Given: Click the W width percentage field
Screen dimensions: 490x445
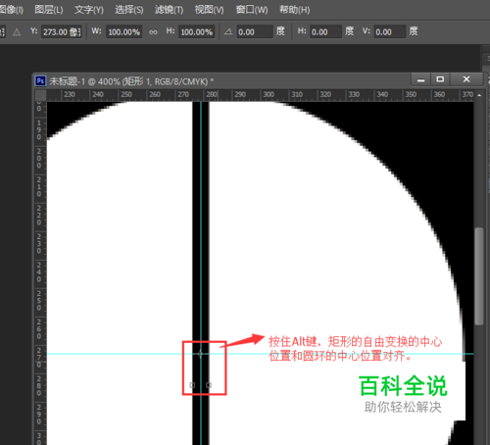Looking at the screenshot, I should point(123,32).
